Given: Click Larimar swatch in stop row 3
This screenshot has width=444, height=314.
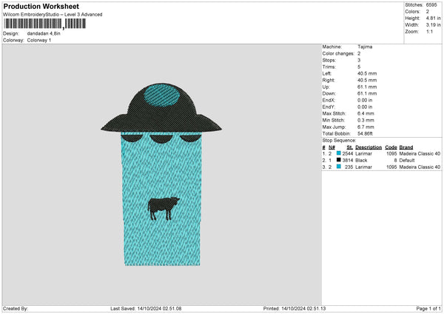Looking at the screenshot, I should [x=339, y=167].
